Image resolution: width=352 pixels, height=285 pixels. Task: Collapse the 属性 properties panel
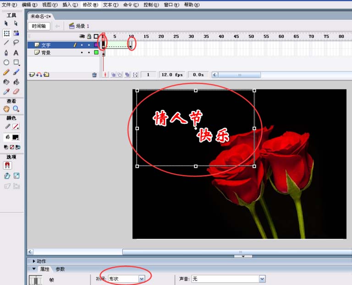pos(34,269)
